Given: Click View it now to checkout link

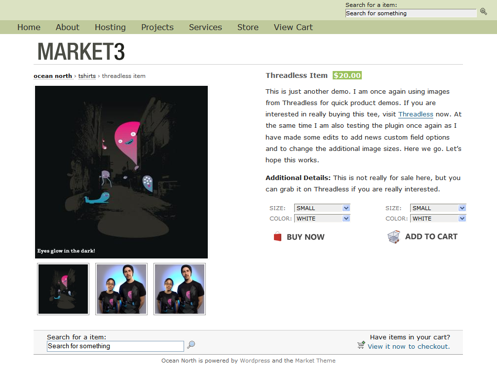Looking at the screenshot, I should coord(409,347).
